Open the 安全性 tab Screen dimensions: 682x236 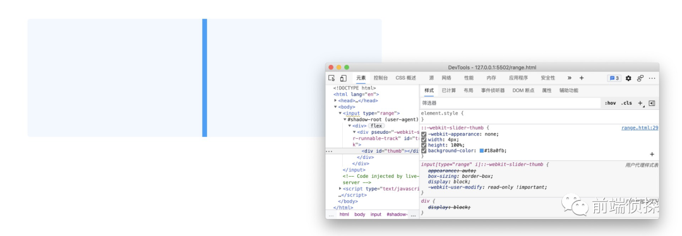pyautogui.click(x=548, y=78)
